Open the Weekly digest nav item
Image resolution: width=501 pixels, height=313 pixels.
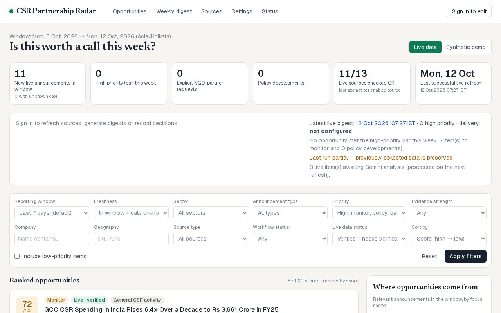pyautogui.click(x=174, y=11)
